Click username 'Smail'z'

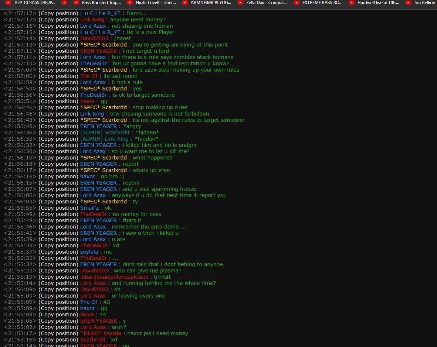[89, 208]
